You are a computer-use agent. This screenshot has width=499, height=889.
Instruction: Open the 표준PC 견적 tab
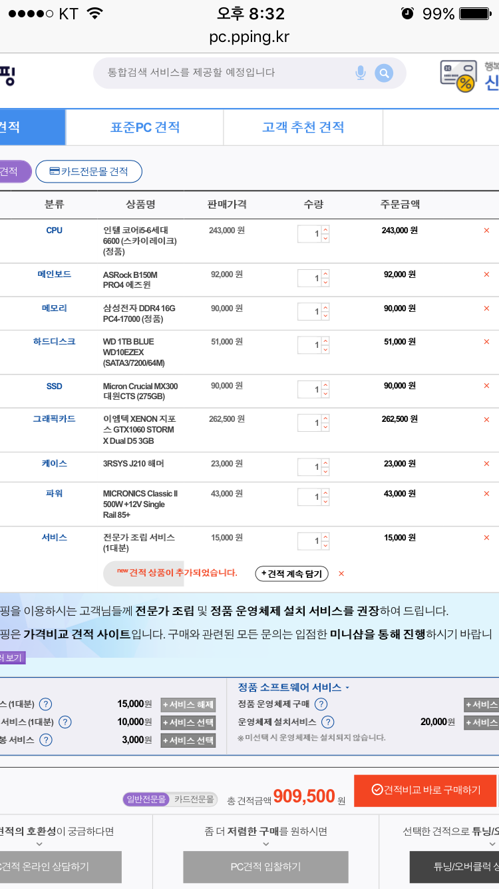144,127
